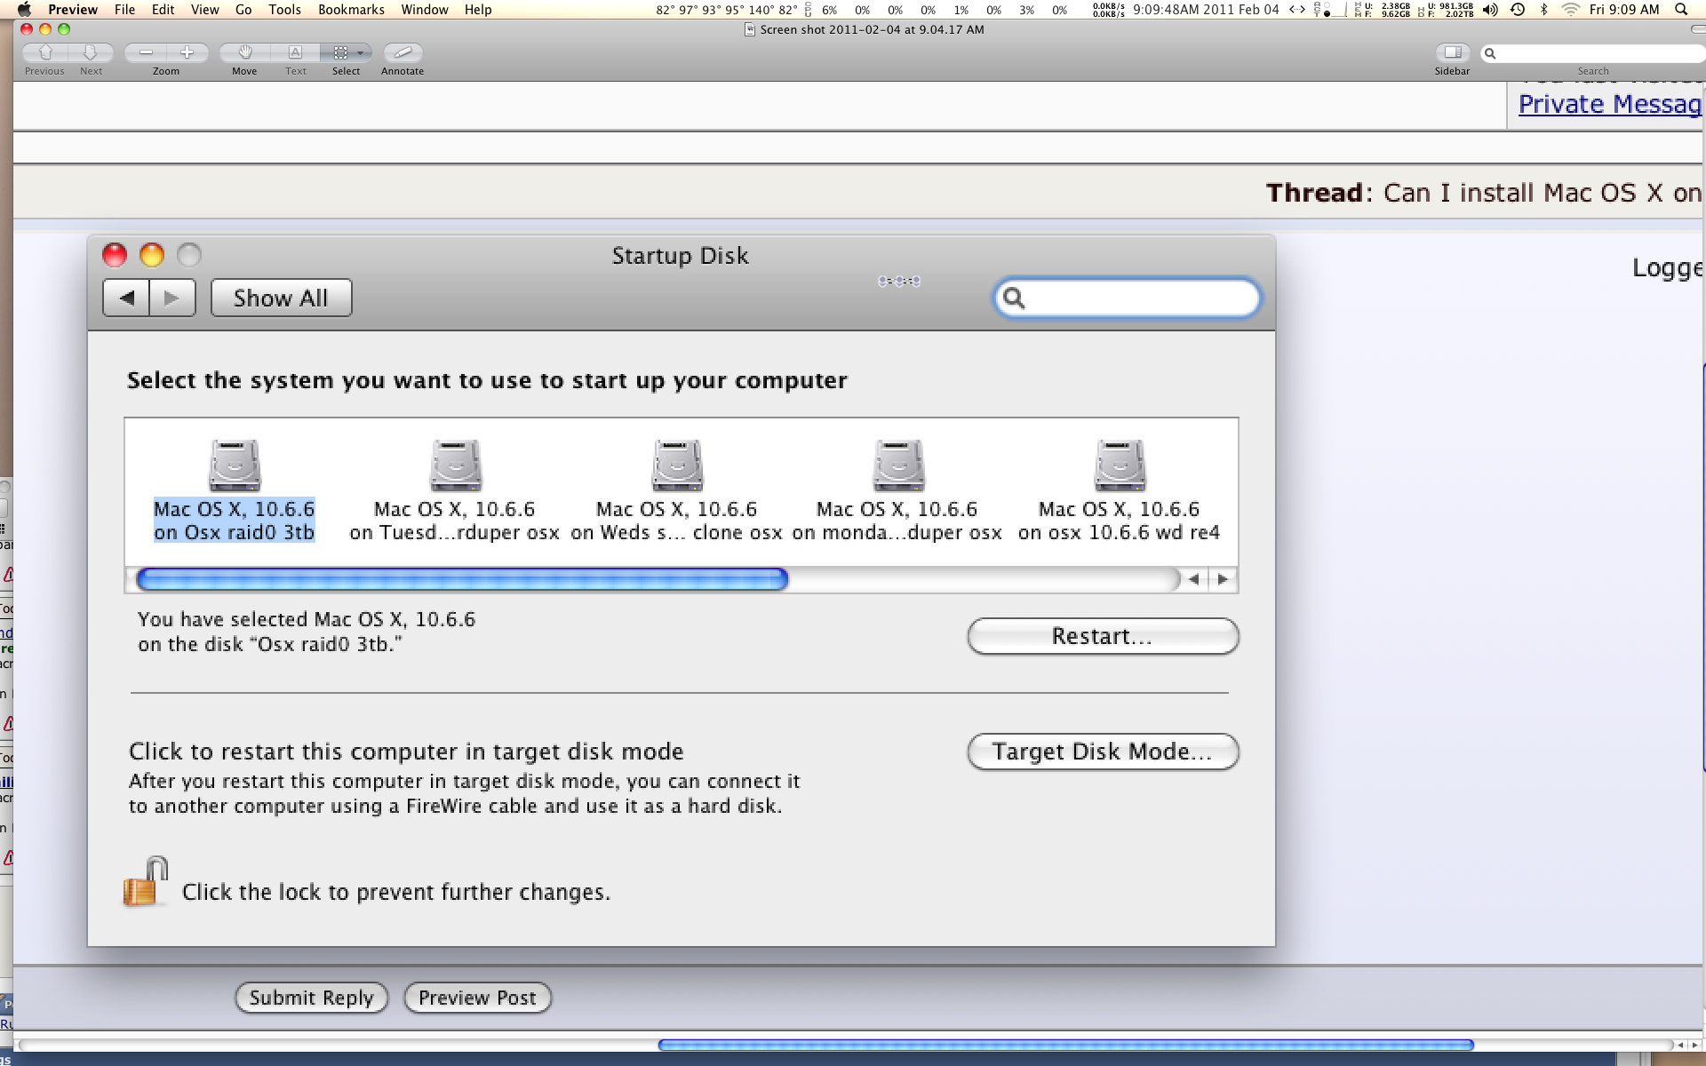
Task: Click the screenshot's red Startup Disk close button
Action: [x=115, y=255]
